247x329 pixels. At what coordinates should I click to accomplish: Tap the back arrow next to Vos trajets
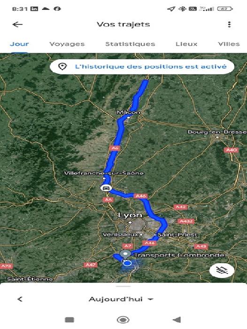coord(17,24)
